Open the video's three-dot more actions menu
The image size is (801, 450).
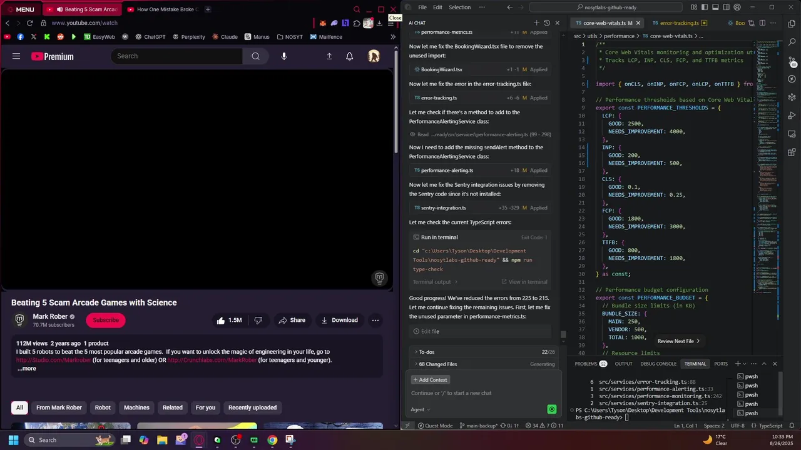pyautogui.click(x=375, y=320)
